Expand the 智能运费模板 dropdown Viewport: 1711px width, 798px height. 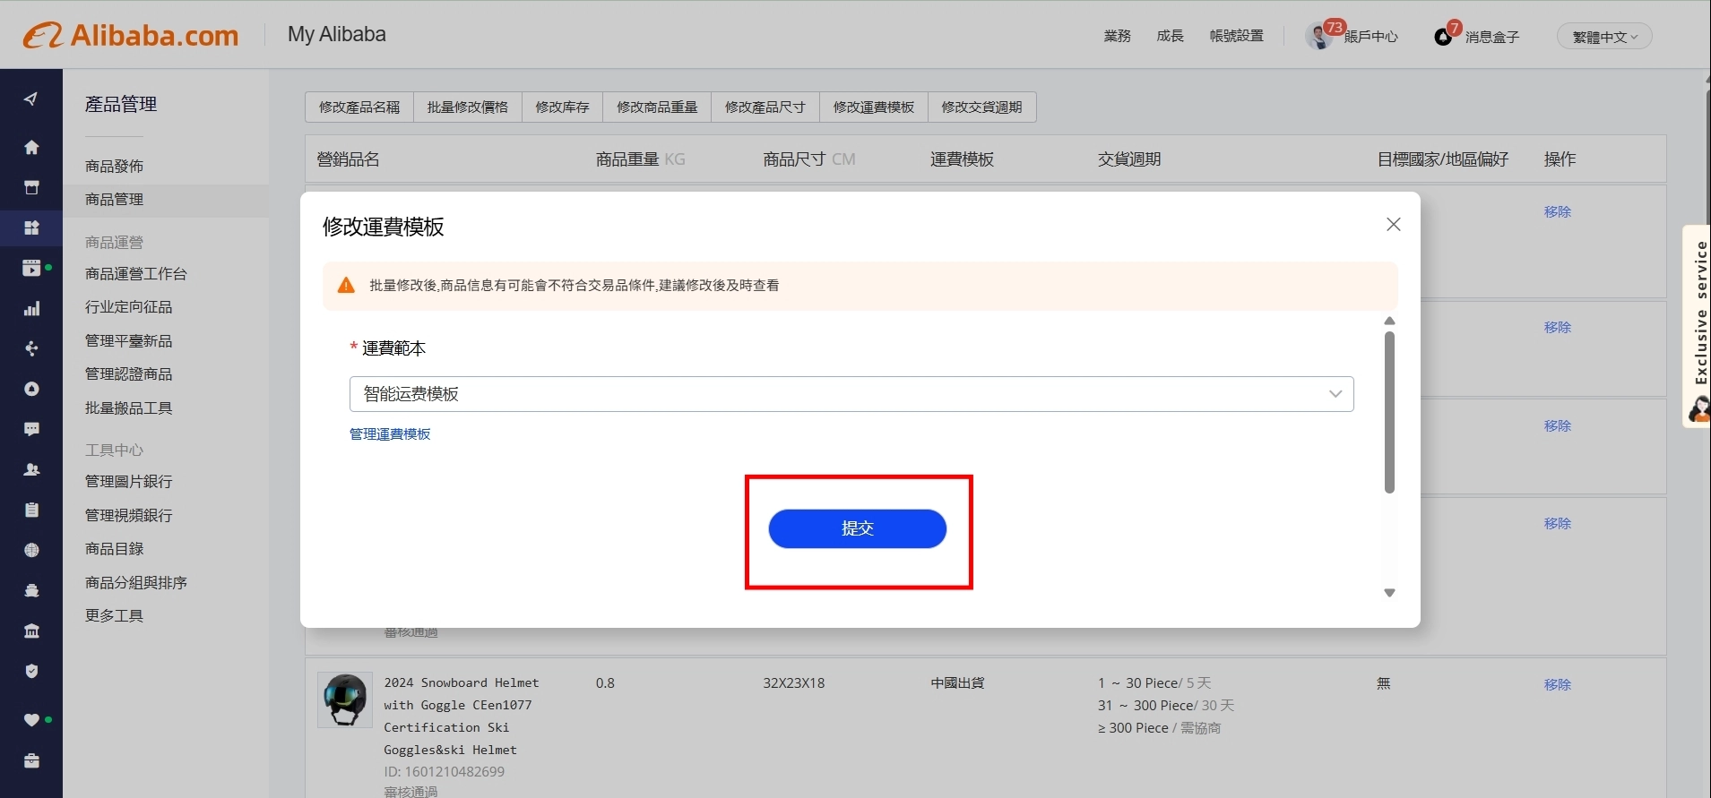pos(851,394)
